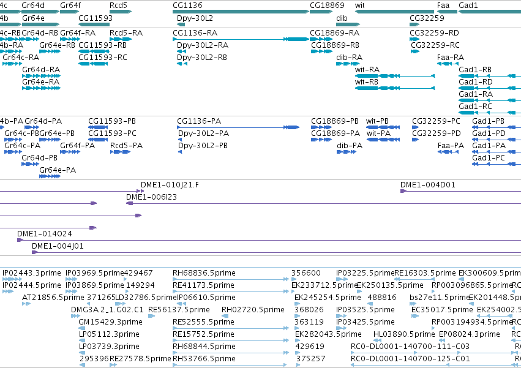Click the CG11593 gene label
This screenshot has height=368, width=521.
(x=96, y=18)
